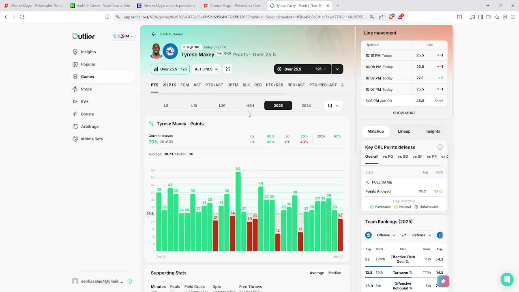The height and width of the screenshot is (292, 519).
Task: Select the 3PTM stat tab
Action: (x=233, y=85)
